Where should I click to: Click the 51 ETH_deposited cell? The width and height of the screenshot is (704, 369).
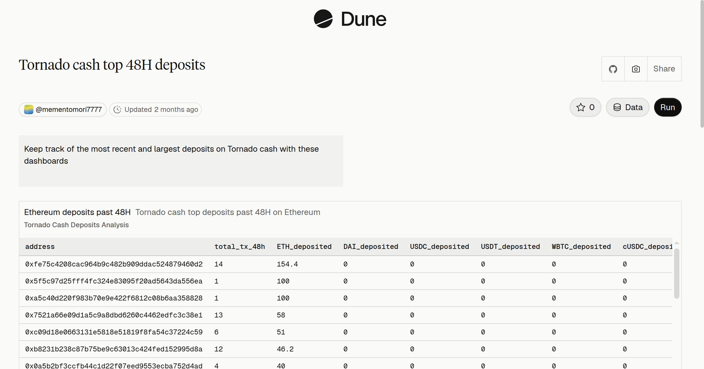click(281, 332)
